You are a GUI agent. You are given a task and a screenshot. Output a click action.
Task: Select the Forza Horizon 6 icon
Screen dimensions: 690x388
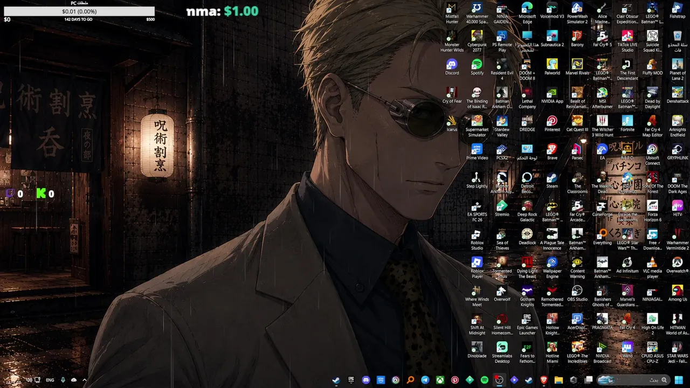tap(652, 211)
